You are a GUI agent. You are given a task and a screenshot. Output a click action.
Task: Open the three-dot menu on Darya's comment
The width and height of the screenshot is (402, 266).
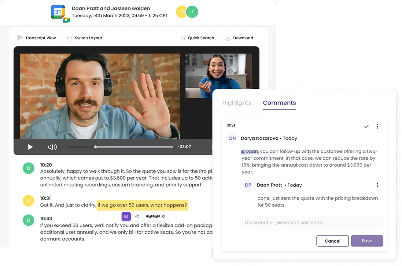point(378,126)
